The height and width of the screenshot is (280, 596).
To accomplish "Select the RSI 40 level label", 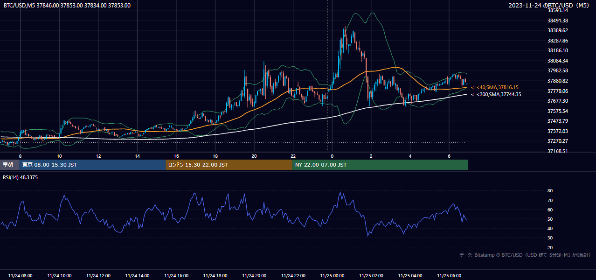I will click(x=550, y=228).
